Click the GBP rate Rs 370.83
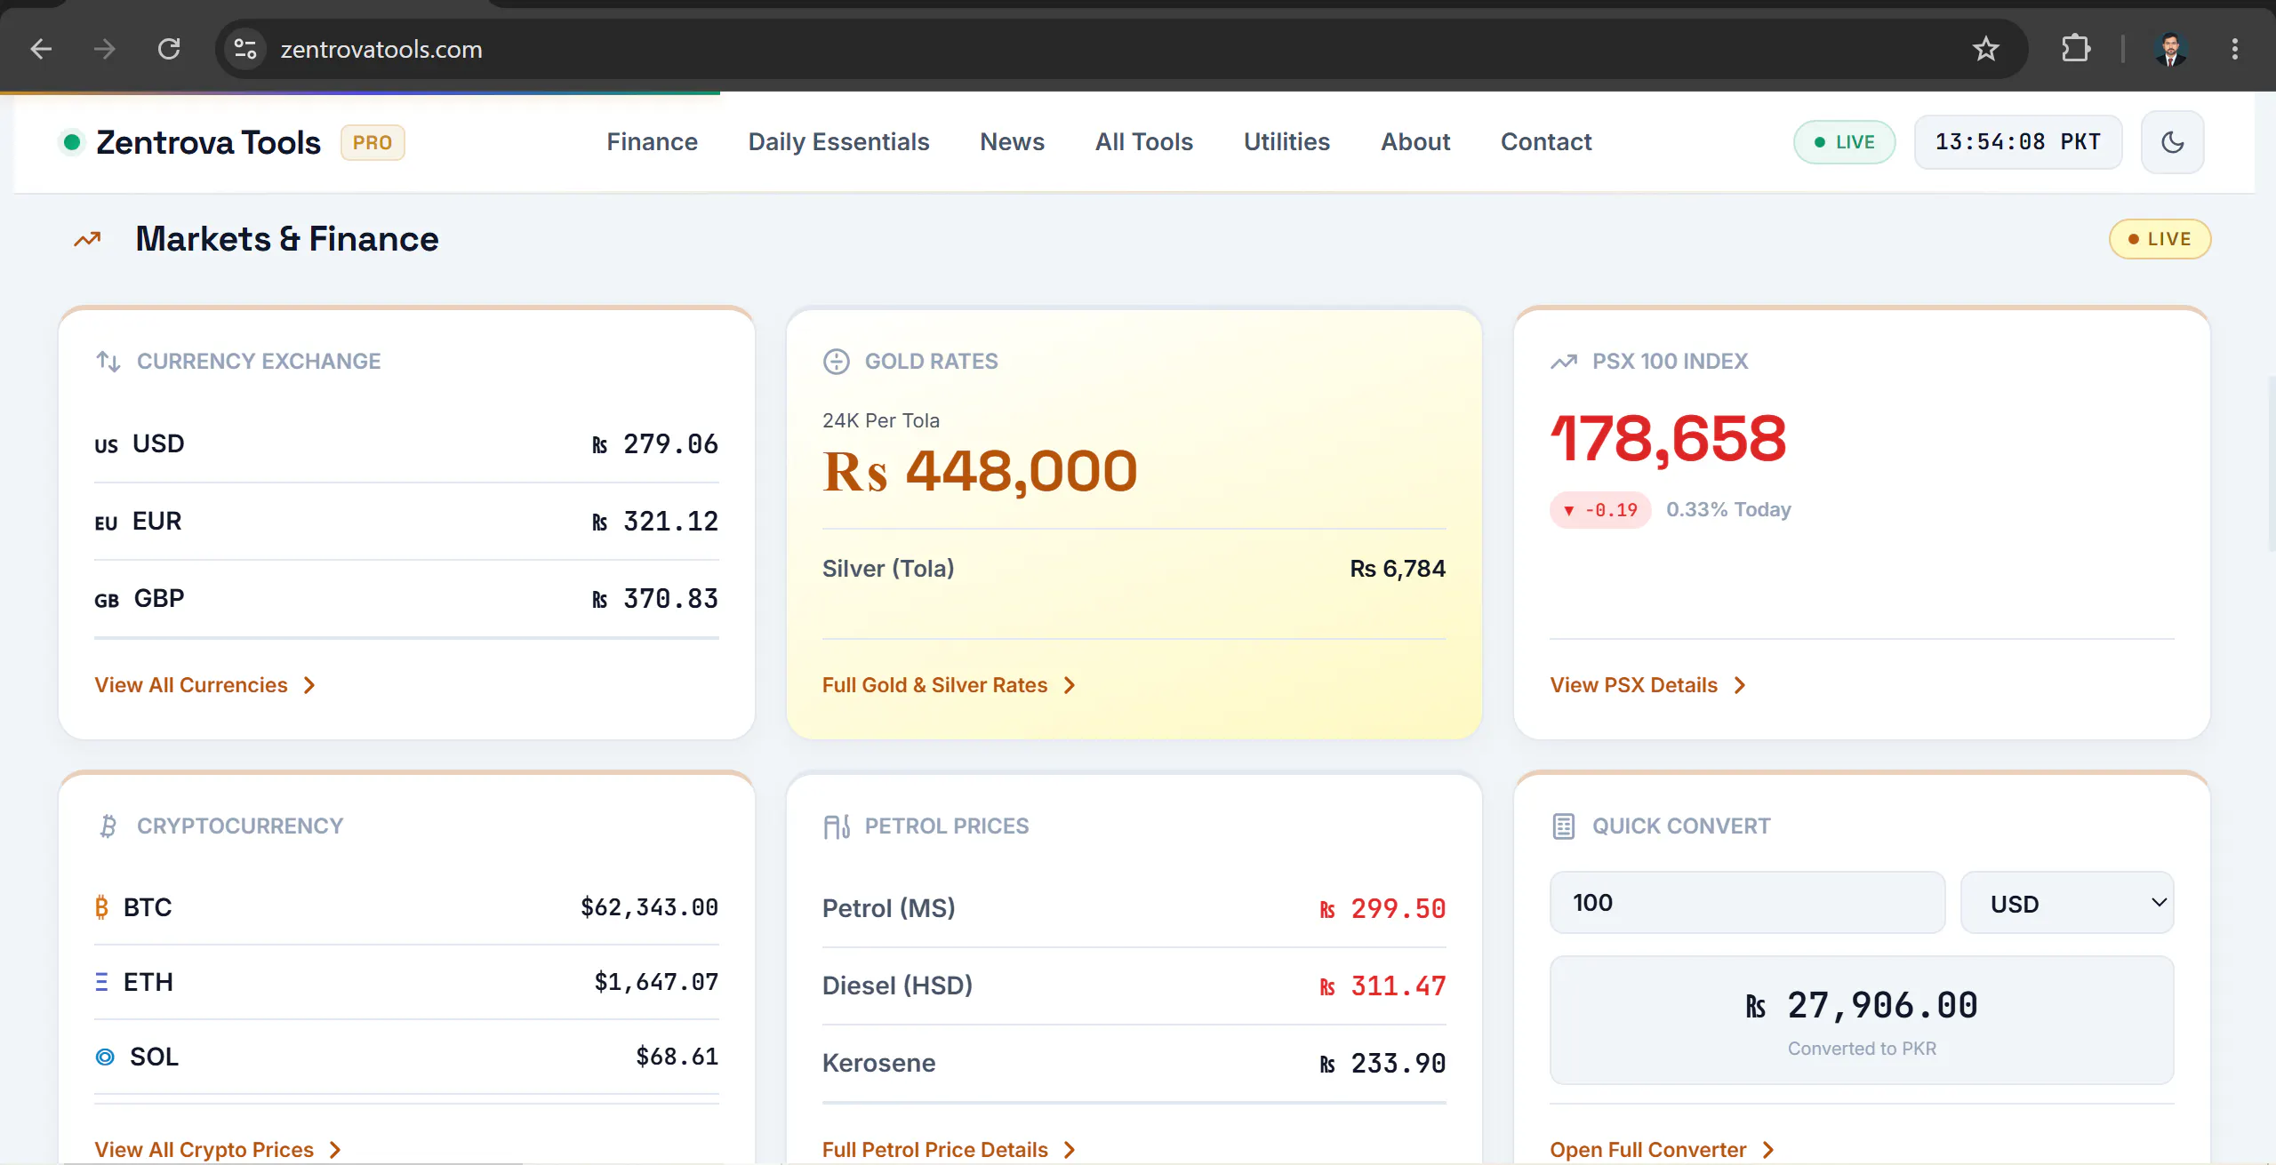Screen dimensions: 2276x1165 [655, 599]
